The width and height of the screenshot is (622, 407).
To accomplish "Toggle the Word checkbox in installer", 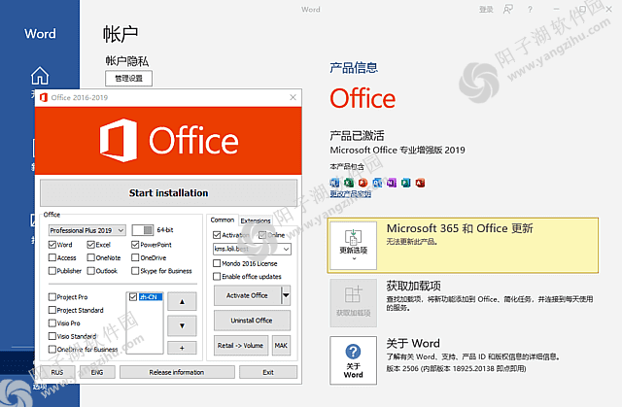I will (x=52, y=245).
